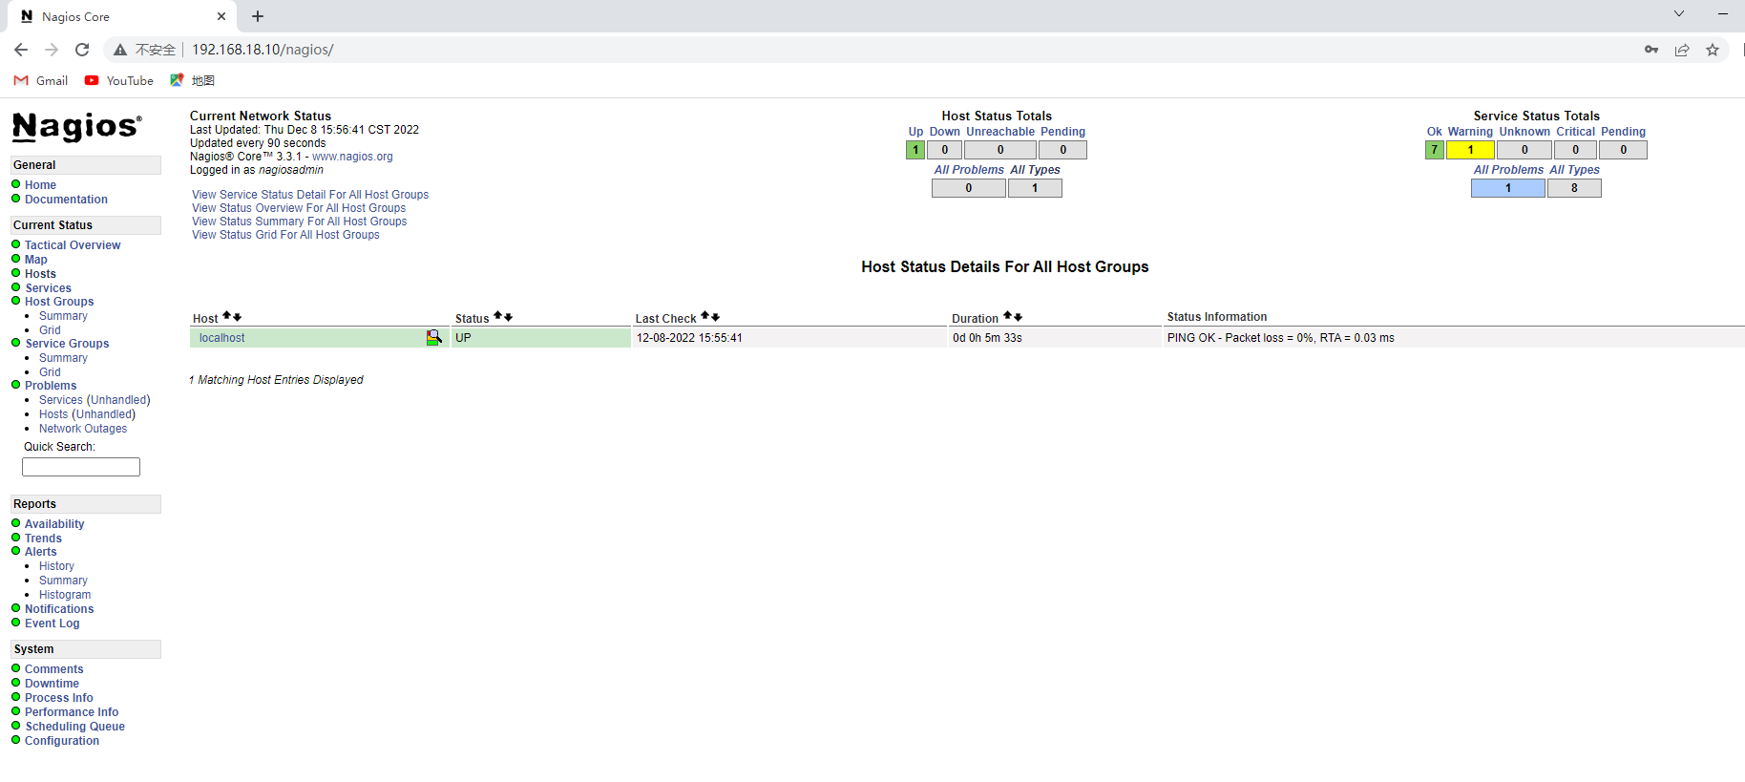The height and width of the screenshot is (782, 1745).
Task: Click the share page icon in address bar
Action: pyautogui.click(x=1682, y=50)
